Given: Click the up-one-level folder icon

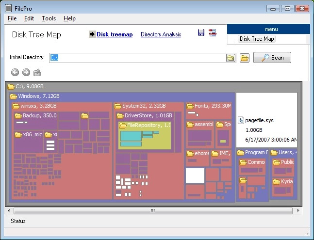Looking at the screenshot, I should 37,72.
